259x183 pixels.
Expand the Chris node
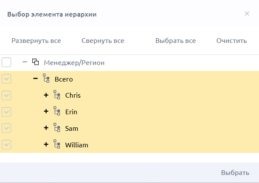coord(46,95)
